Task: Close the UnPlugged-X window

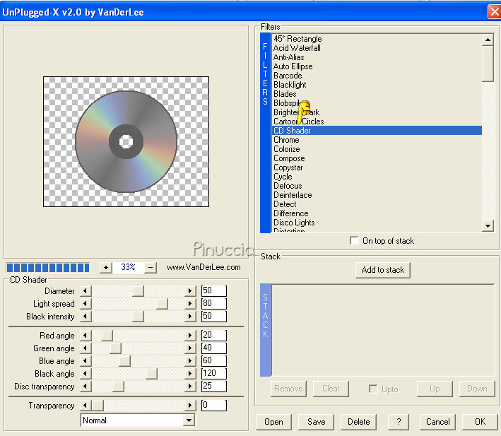Action: click(495, 12)
